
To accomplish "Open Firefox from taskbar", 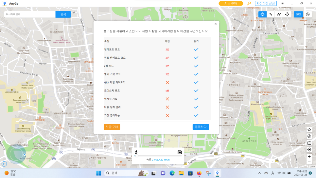I will (x=199, y=173).
